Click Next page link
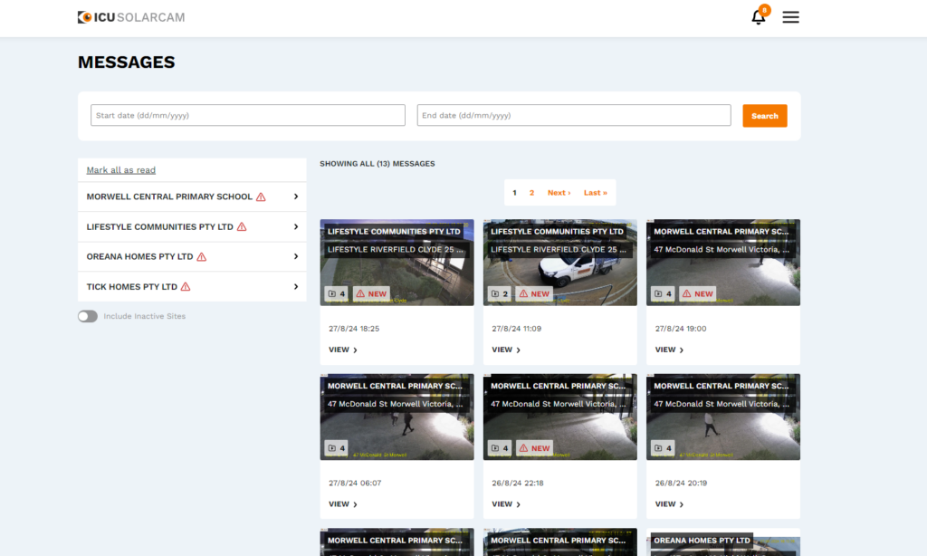The height and width of the screenshot is (556, 927). click(x=559, y=193)
